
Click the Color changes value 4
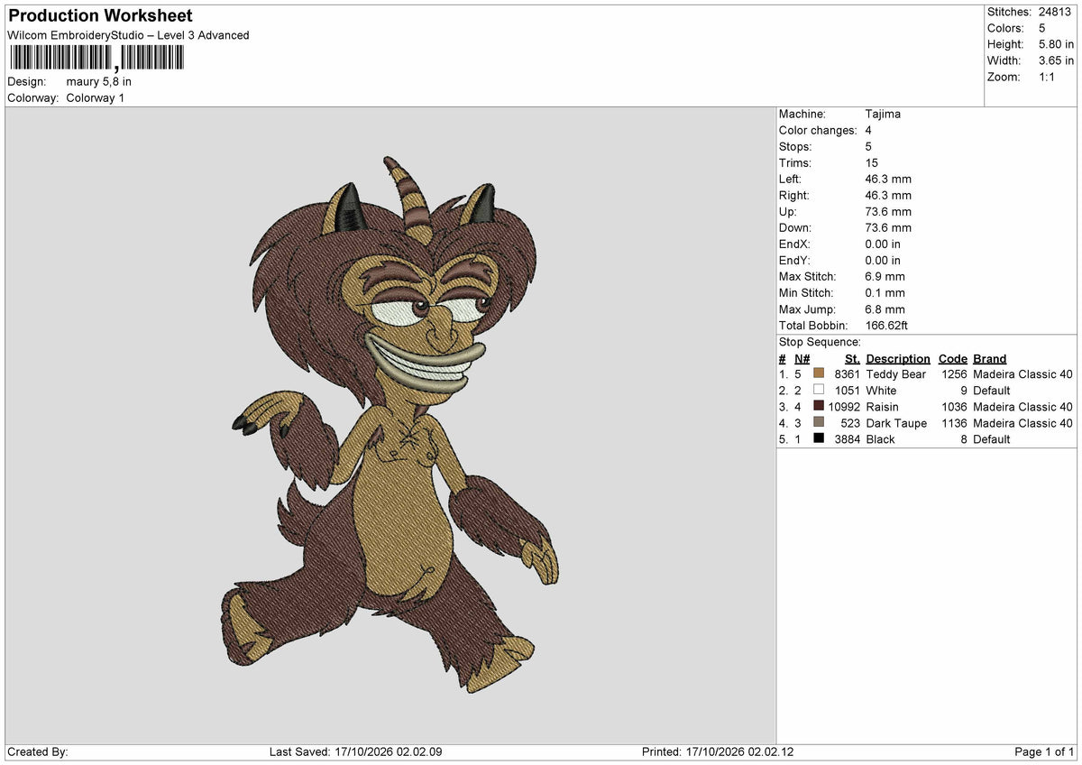(x=868, y=130)
